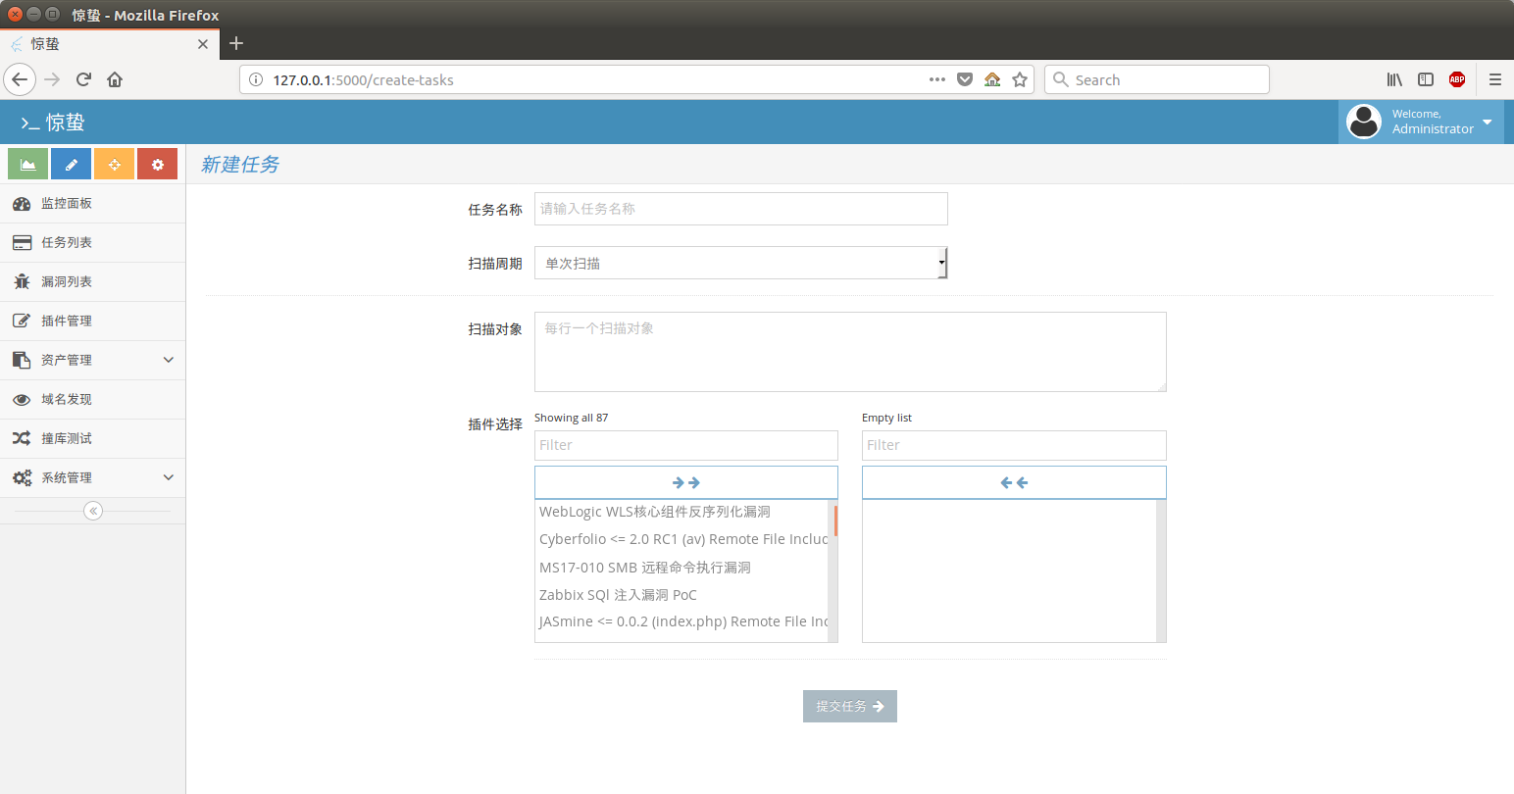Select the blue pencil edit icon
This screenshot has width=1514, height=794.
71,164
